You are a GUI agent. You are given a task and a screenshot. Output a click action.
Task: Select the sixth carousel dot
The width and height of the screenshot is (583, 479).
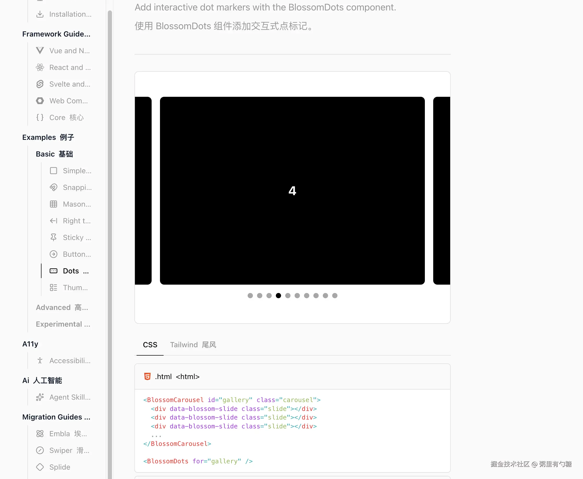pyautogui.click(x=297, y=296)
